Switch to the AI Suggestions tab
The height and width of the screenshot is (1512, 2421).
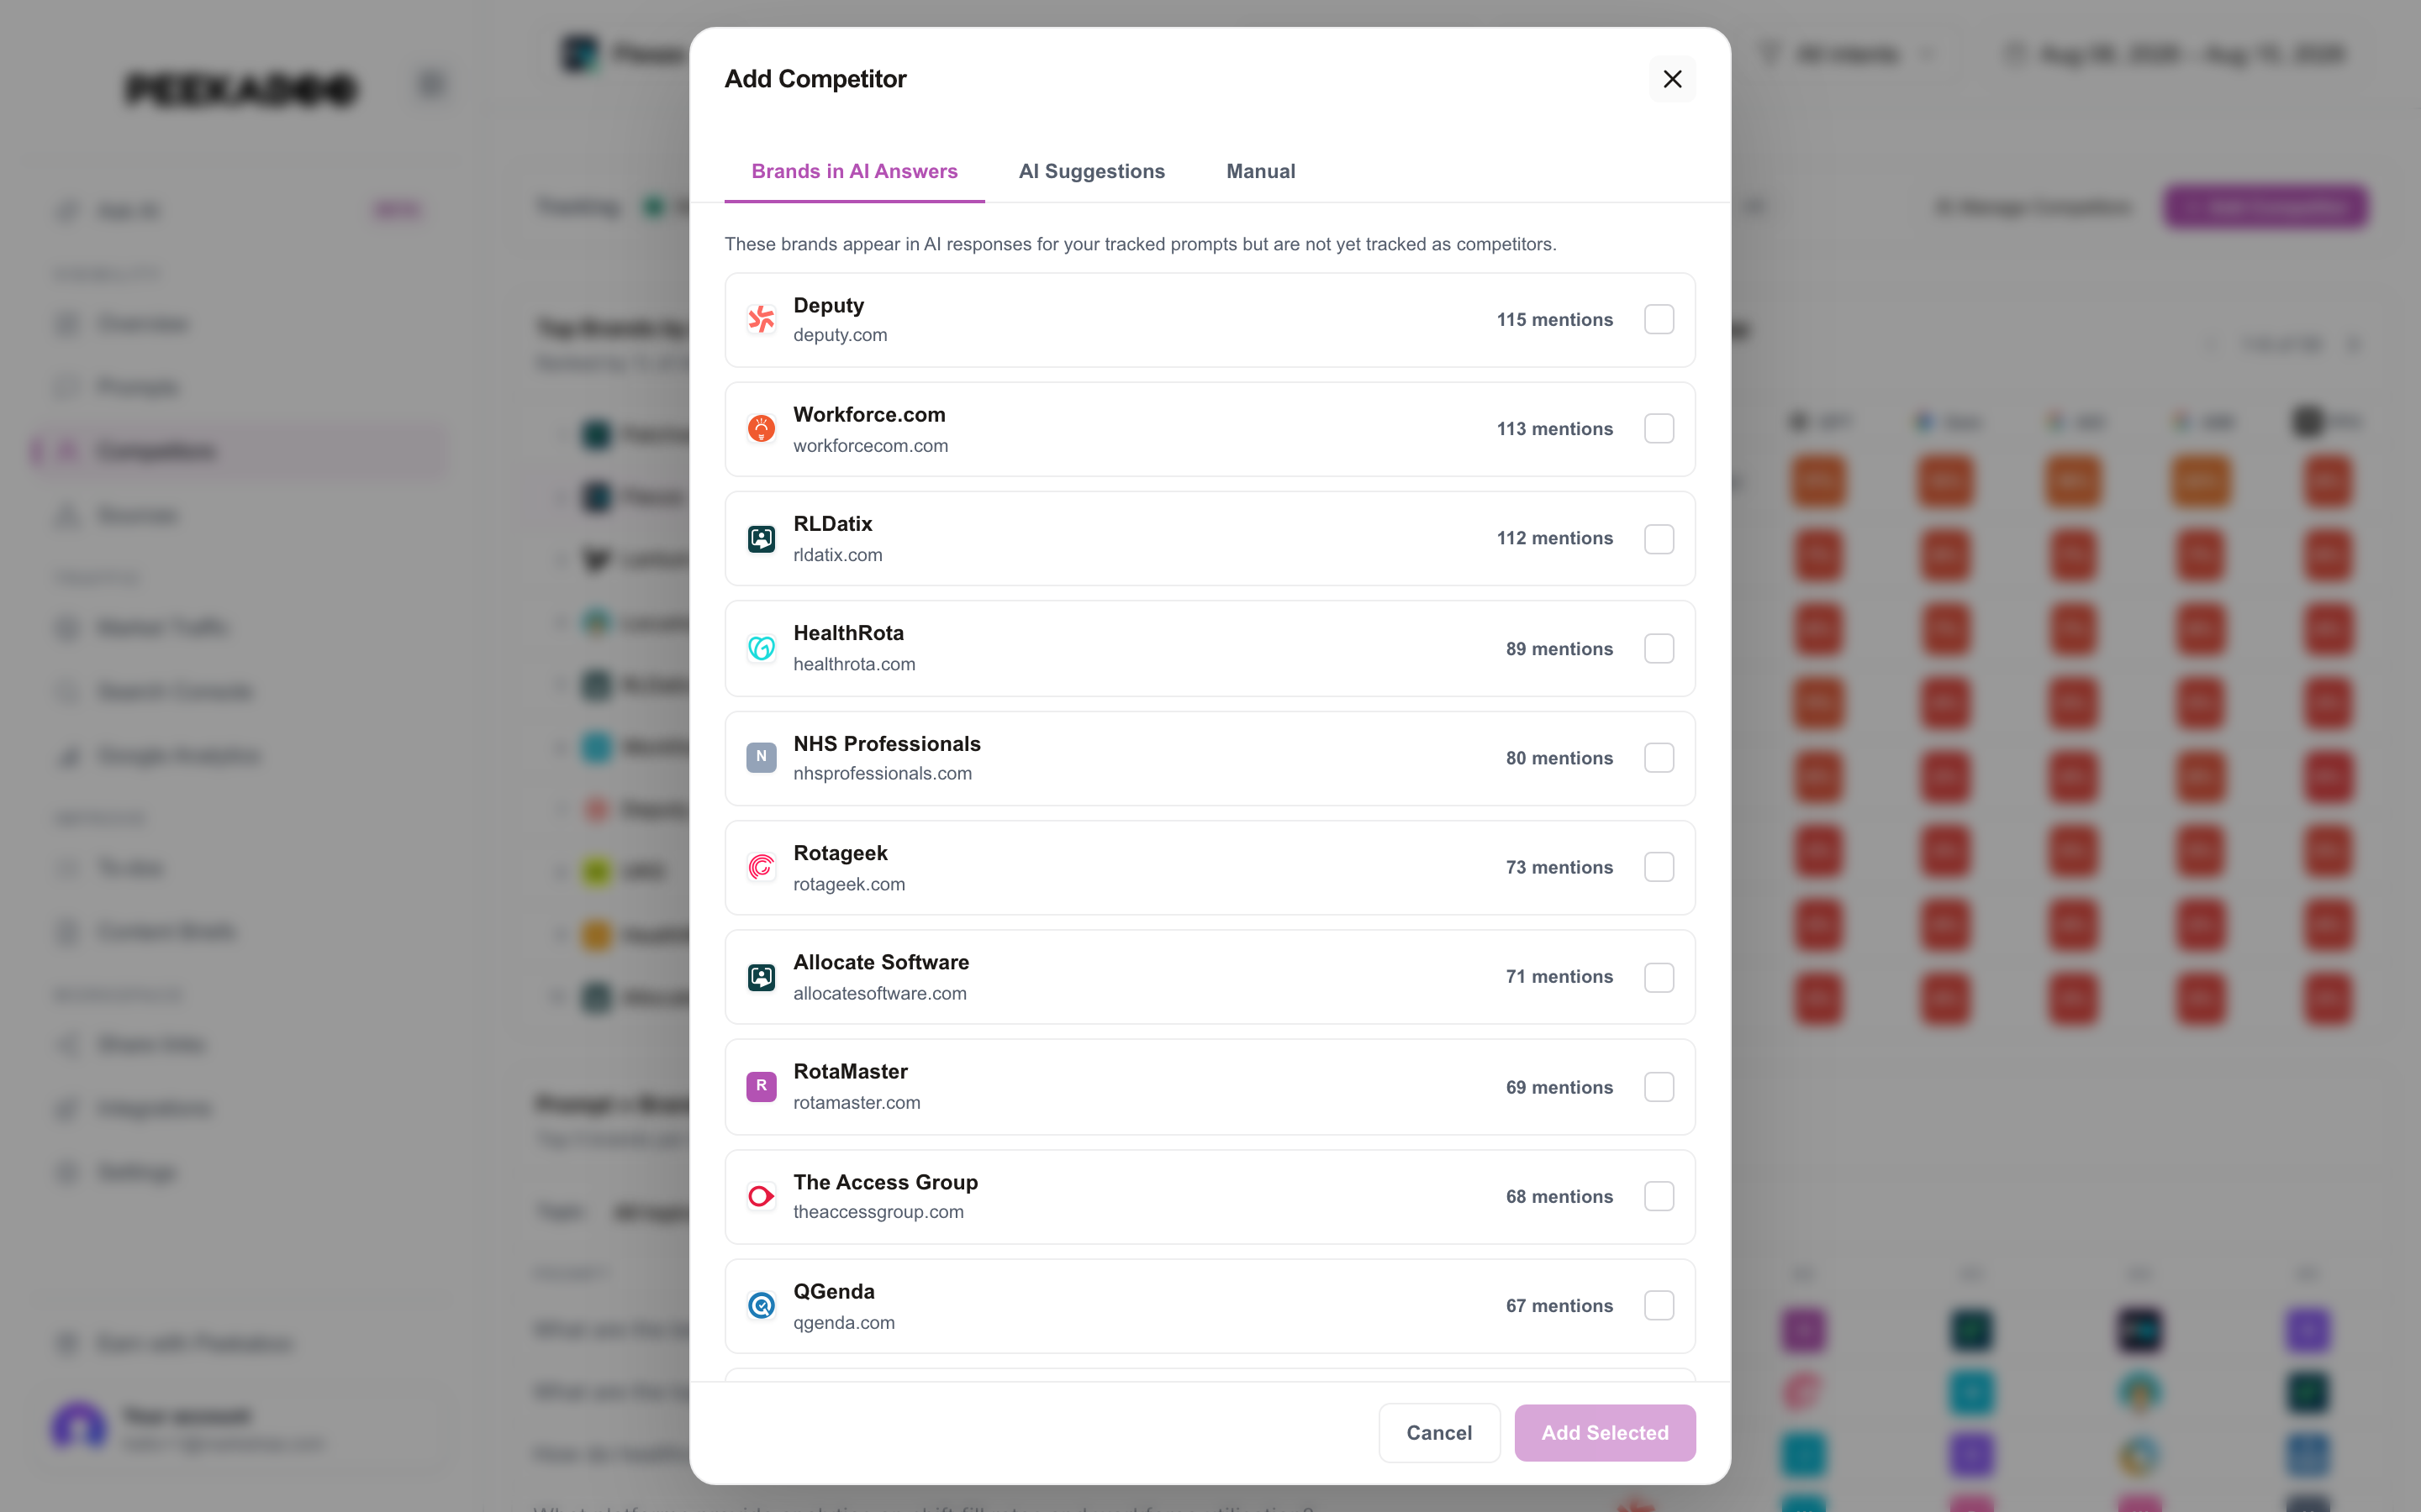1091,171
